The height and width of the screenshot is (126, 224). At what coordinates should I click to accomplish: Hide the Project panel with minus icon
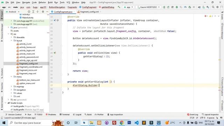pos(47,12)
